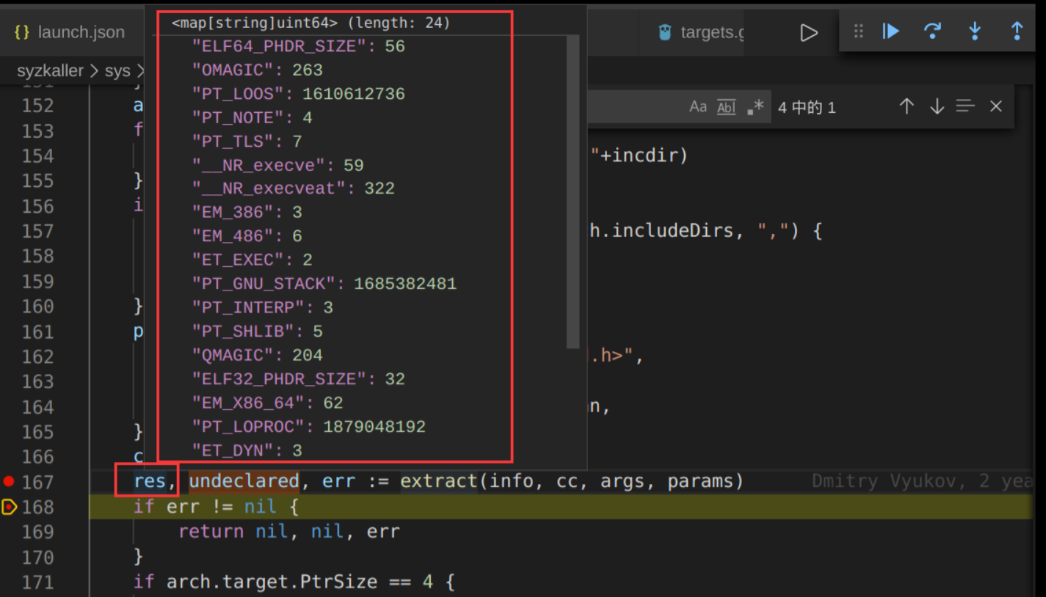Image resolution: width=1046 pixels, height=597 pixels.
Task: Select the "ET_EXEC": 2 entry
Action: click(x=253, y=260)
